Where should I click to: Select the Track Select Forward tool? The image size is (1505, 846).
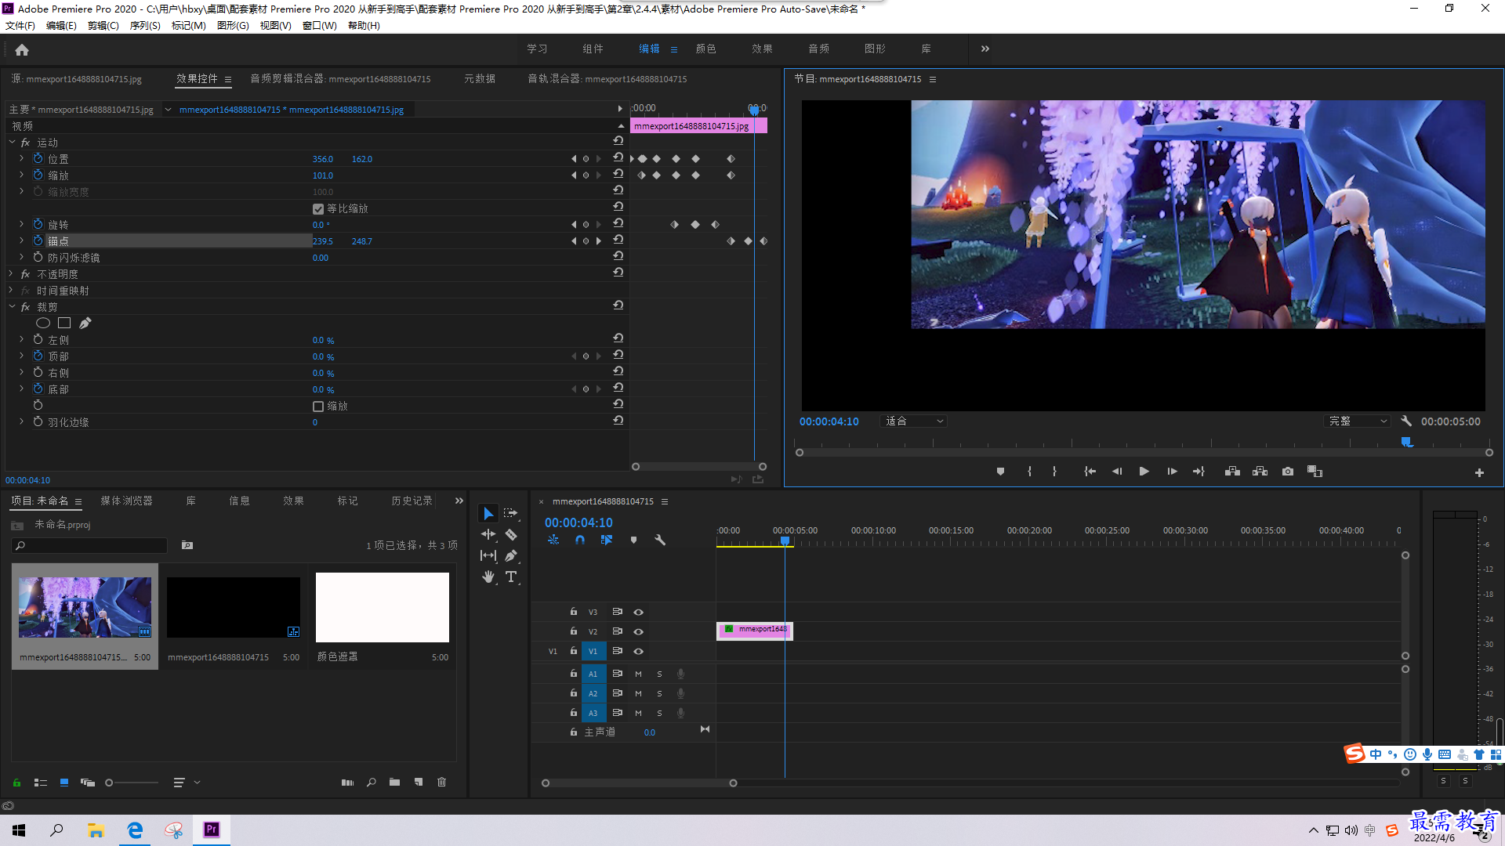(511, 513)
